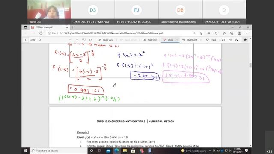The image size is (274, 154).
Task: Open Microsoft Store on the taskbar
Action: [133, 151]
